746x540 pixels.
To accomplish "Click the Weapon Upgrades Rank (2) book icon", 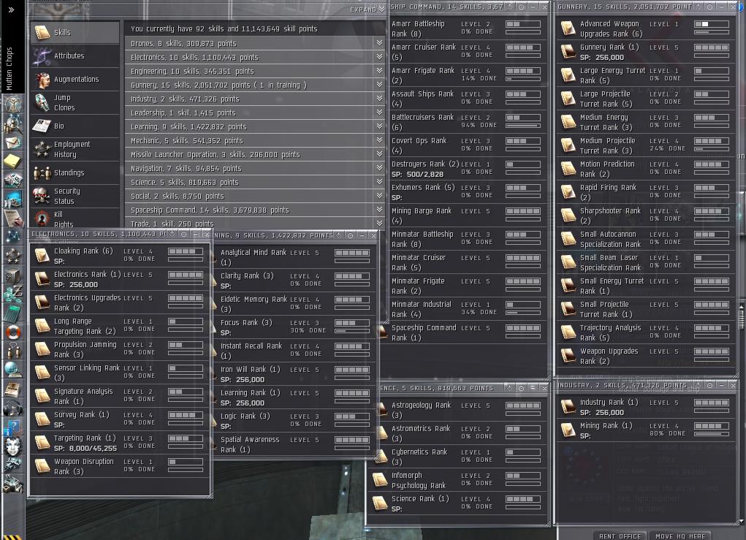I will (x=568, y=355).
